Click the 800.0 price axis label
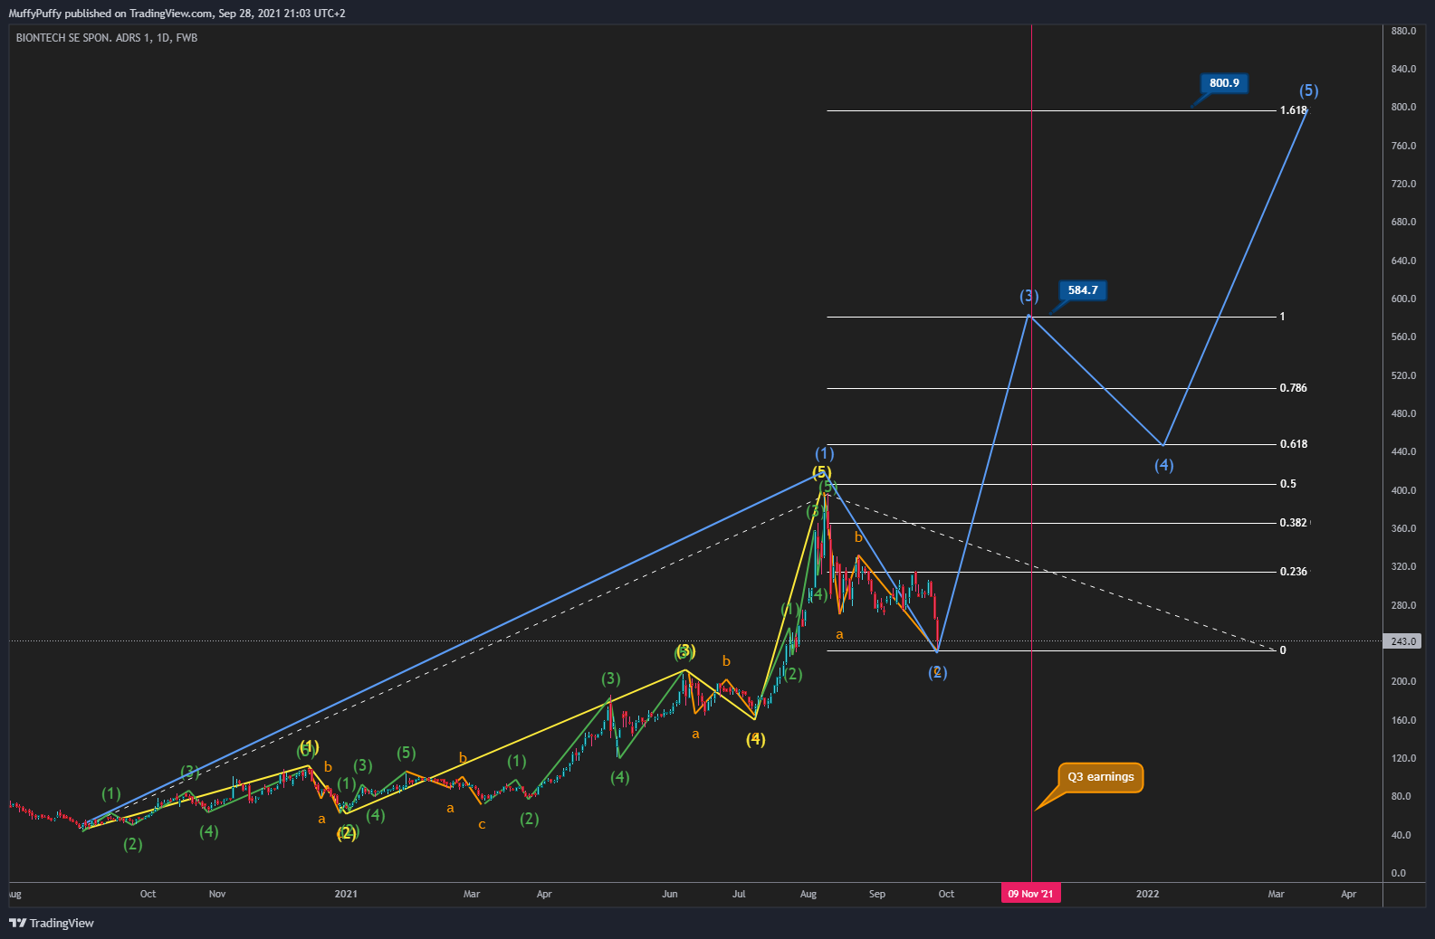The width and height of the screenshot is (1435, 939). (1403, 107)
